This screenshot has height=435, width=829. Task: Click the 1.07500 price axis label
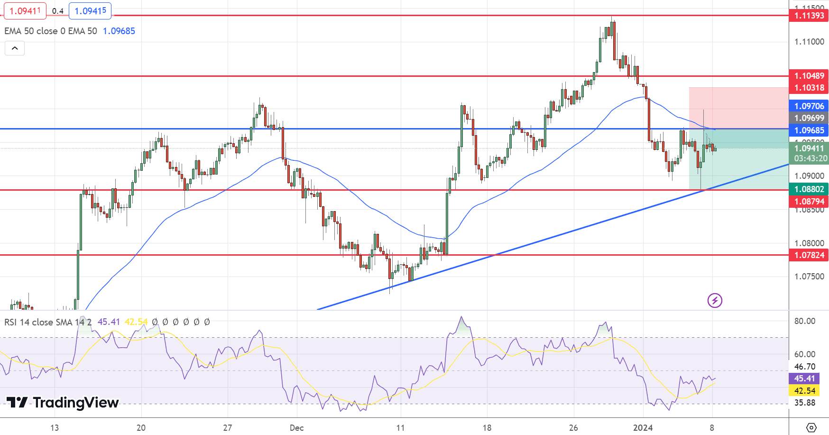tap(809, 277)
